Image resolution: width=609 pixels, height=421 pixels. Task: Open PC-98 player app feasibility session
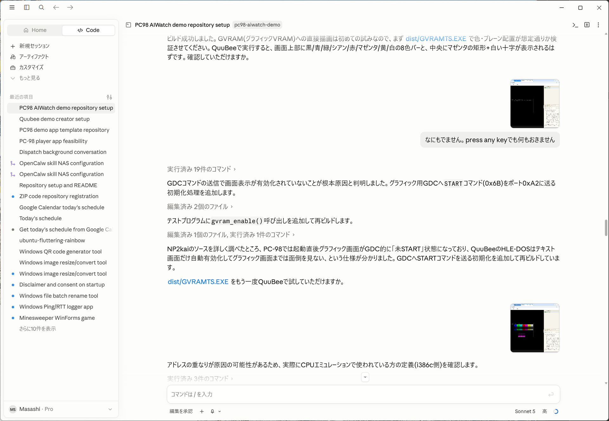coord(61,141)
